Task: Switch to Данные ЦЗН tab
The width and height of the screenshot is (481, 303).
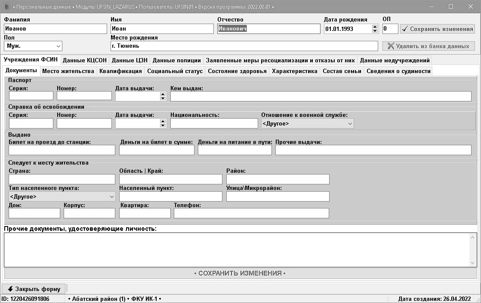Action: click(129, 60)
